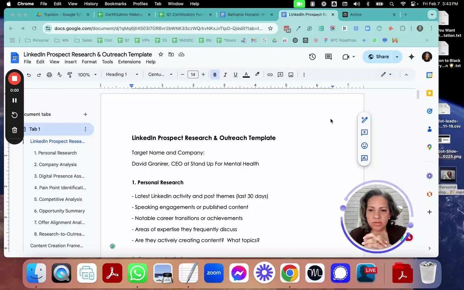
Task: Click the font size field showing 14
Action: tap(193, 75)
